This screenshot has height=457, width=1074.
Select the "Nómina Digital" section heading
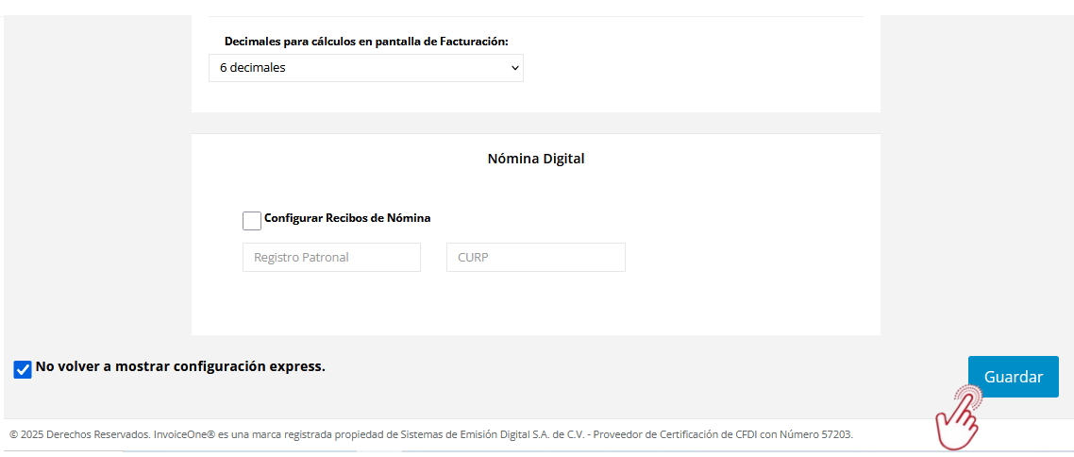[536, 159]
